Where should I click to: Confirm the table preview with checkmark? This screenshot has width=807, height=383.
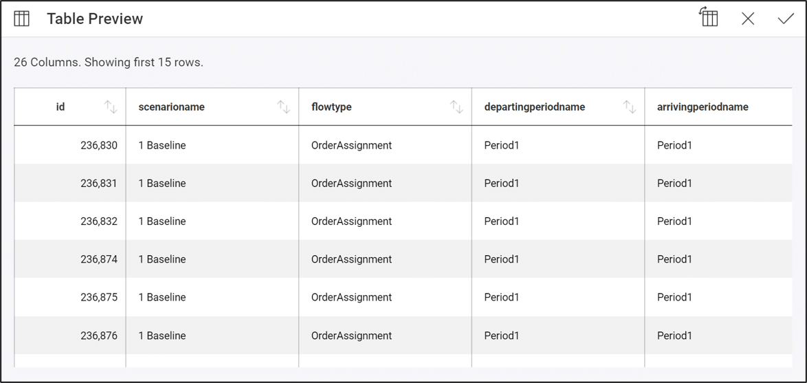coord(786,19)
